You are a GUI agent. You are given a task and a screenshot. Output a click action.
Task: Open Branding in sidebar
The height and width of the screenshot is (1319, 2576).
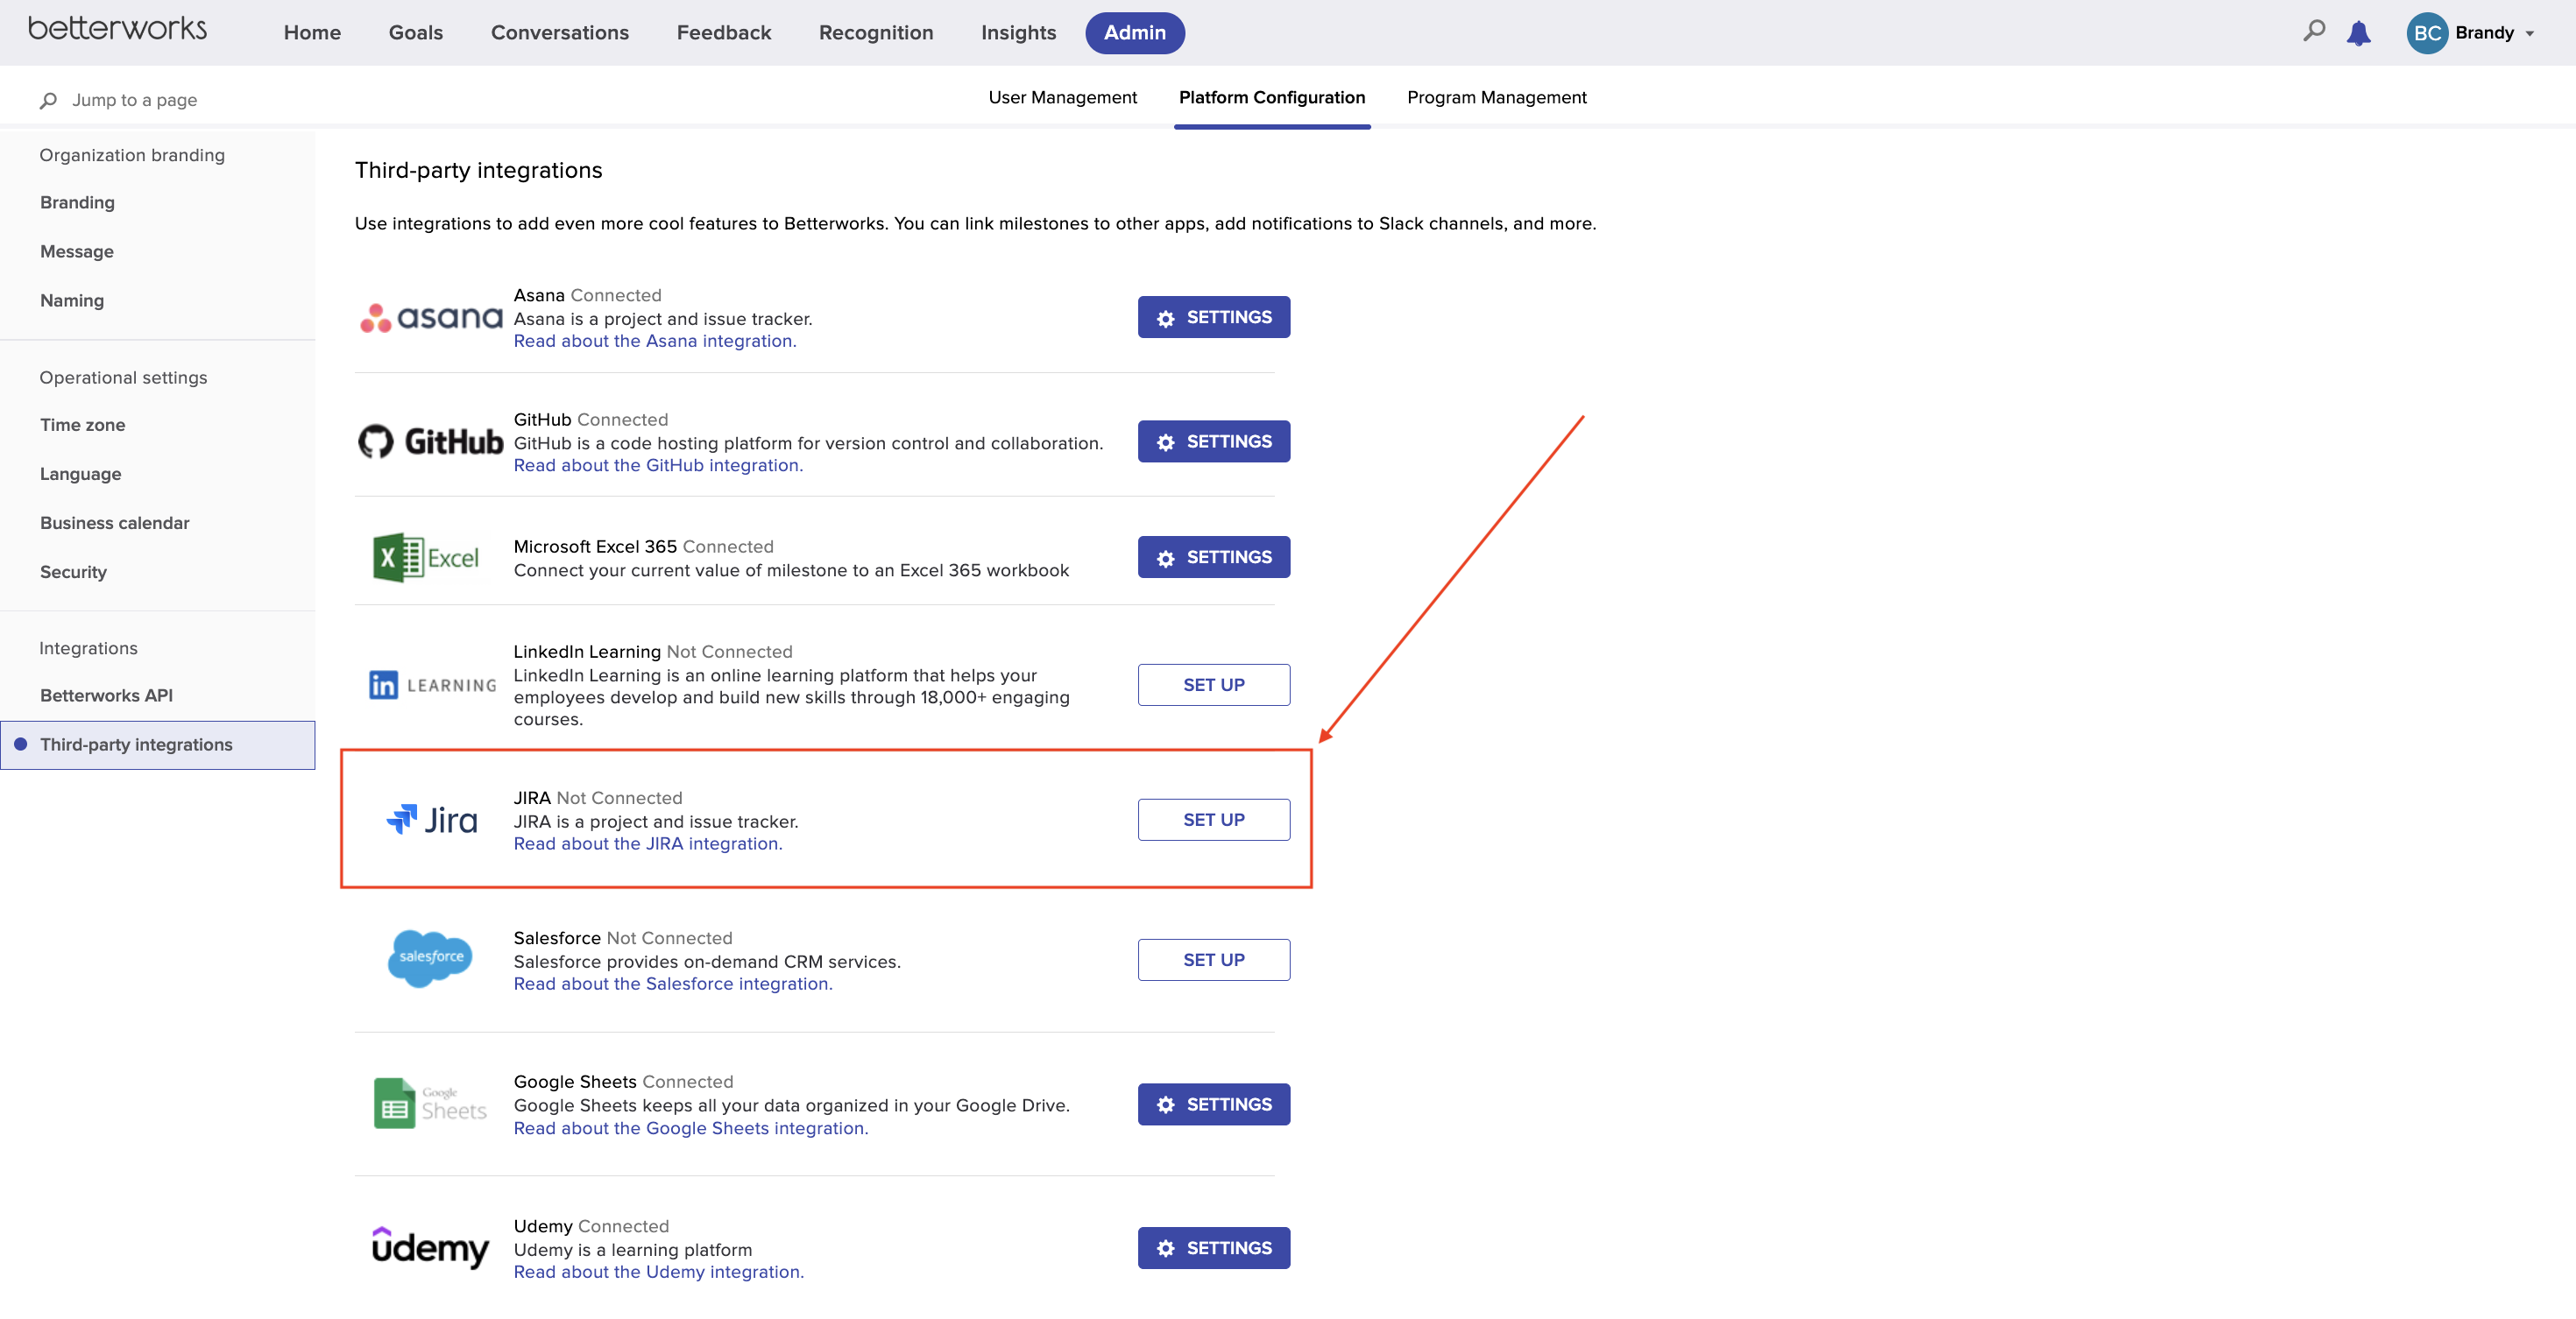tap(77, 203)
